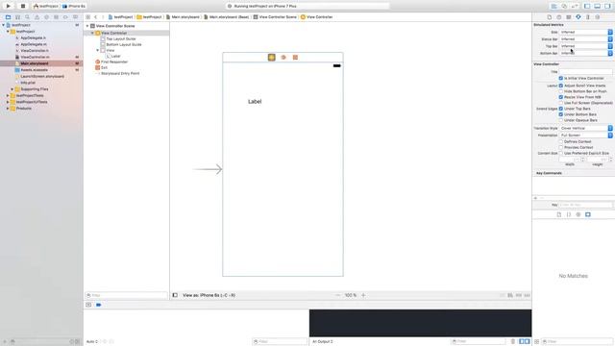Enable Hide Bottom Bar on Push

(x=561, y=91)
